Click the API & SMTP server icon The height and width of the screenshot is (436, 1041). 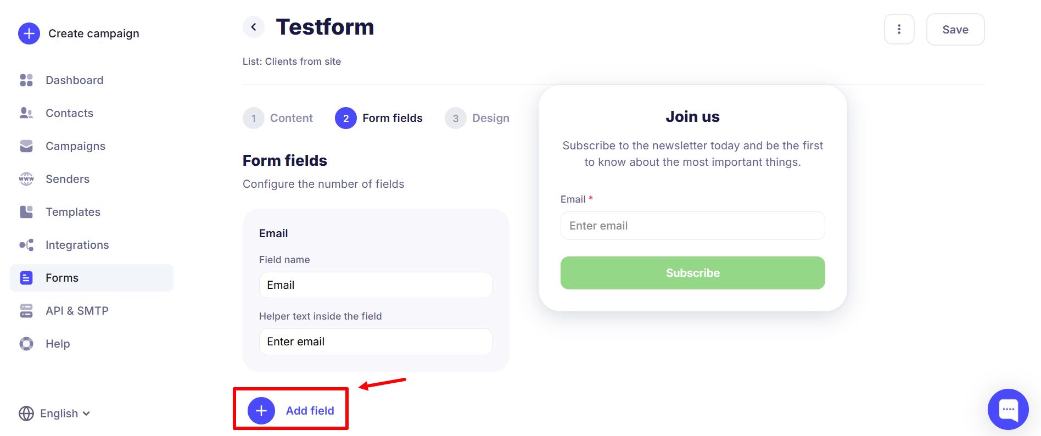pos(26,311)
